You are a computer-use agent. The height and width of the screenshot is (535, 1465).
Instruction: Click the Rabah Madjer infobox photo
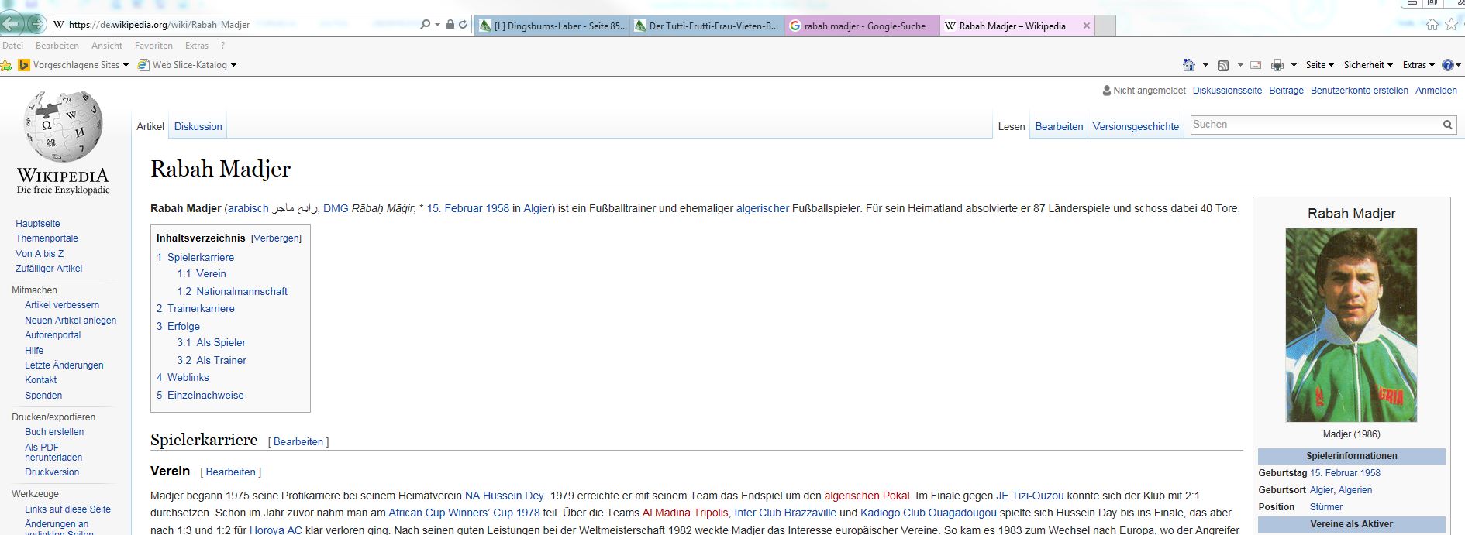pyautogui.click(x=1351, y=324)
